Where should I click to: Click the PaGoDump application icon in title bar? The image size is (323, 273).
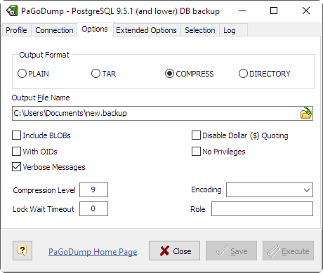[12, 11]
